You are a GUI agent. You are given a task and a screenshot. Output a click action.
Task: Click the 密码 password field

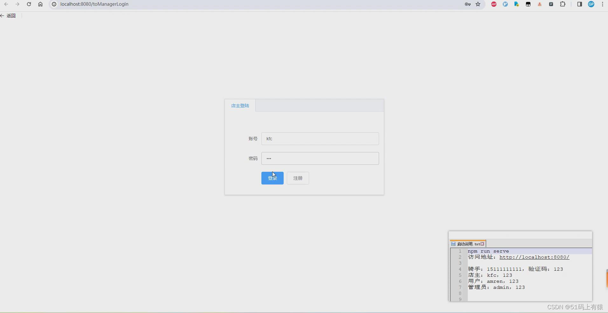[320, 158]
